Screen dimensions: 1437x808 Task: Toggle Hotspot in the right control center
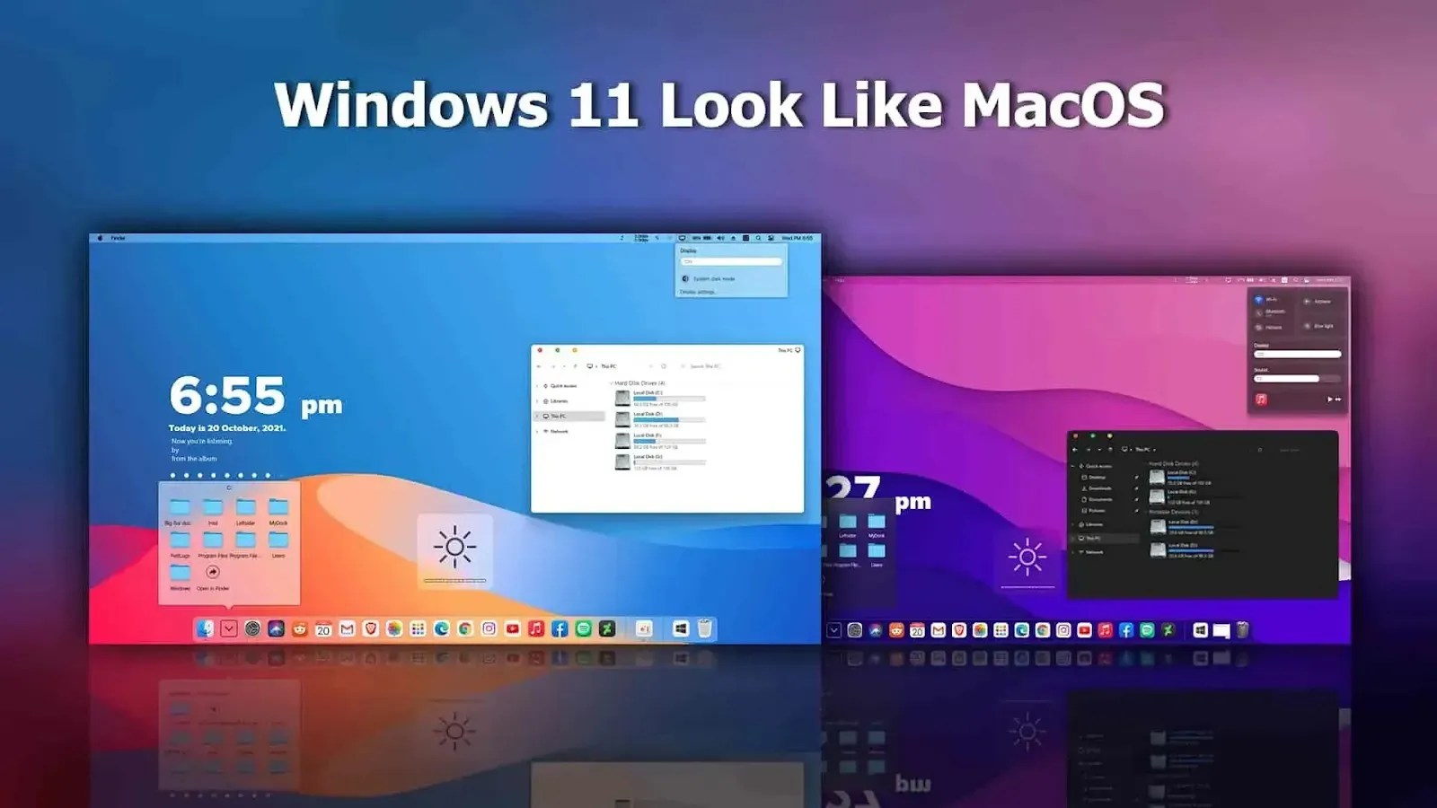1259,327
